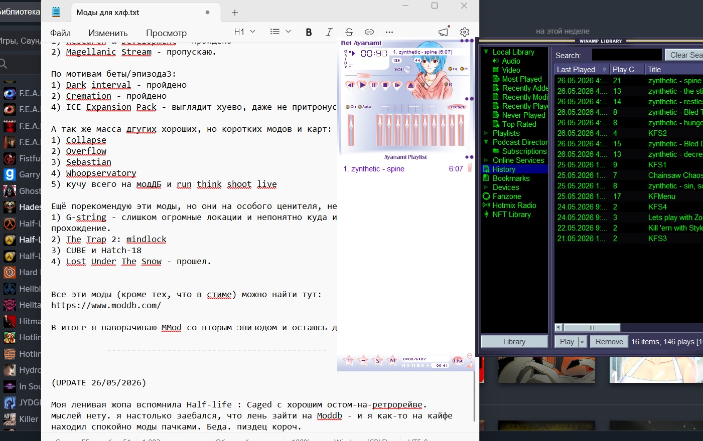Toggle Winamp playlist window with Pl button

[x=464, y=69]
